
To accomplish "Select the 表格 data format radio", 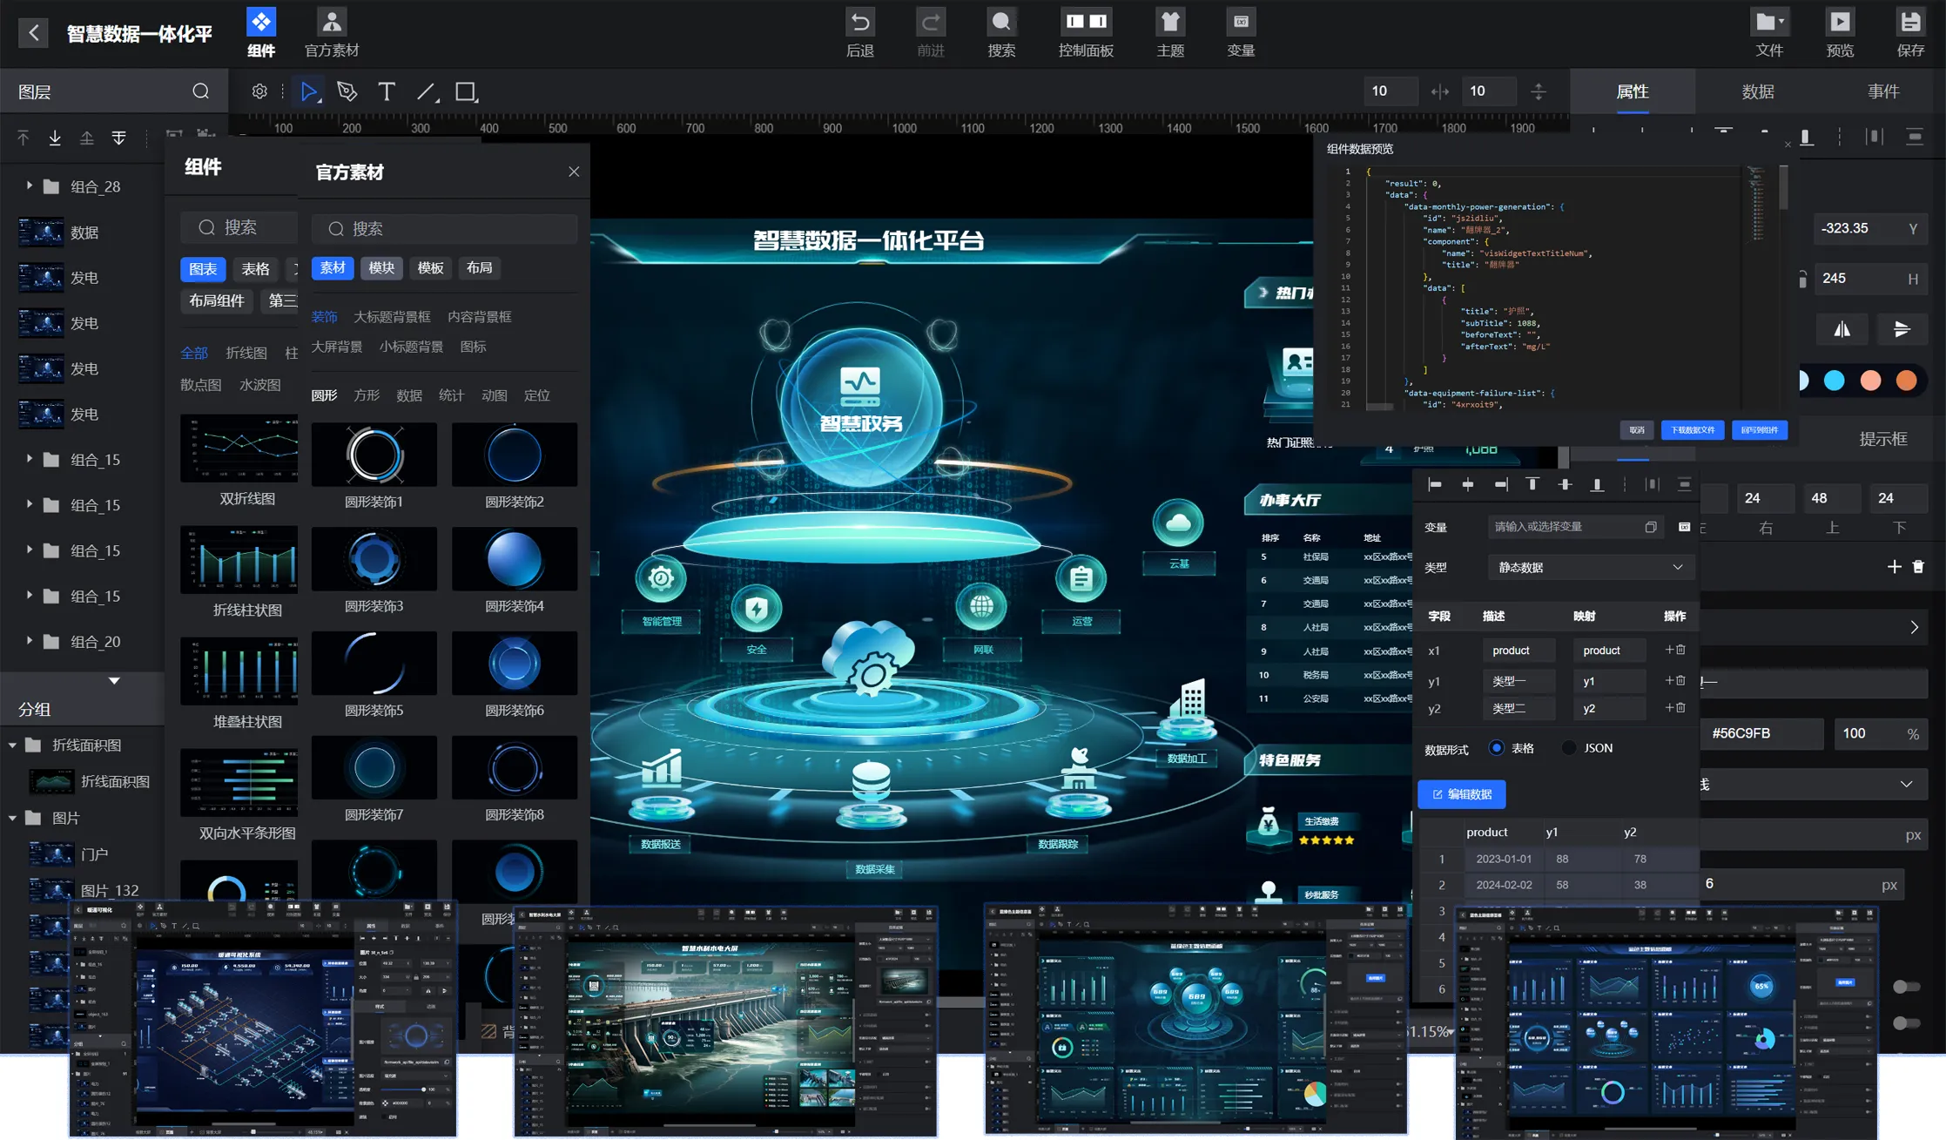I will (1496, 747).
